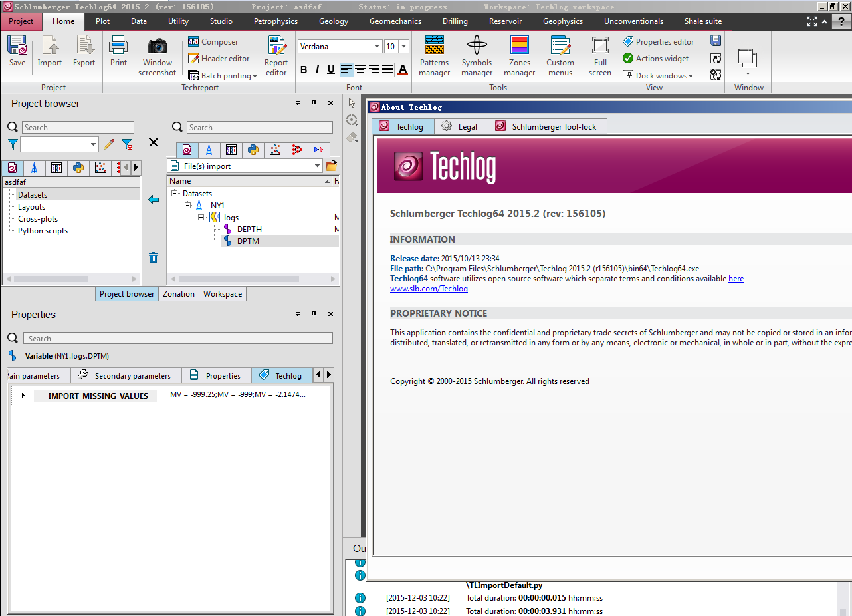The image size is (852, 616).
Task: Click the pencil edit filter icon
Action: [x=109, y=144]
